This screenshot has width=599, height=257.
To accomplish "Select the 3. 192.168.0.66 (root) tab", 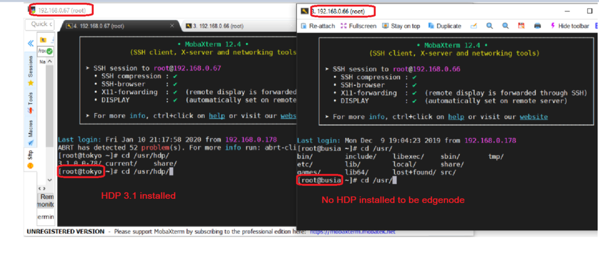I will tap(239, 26).
